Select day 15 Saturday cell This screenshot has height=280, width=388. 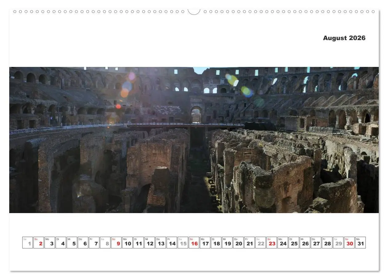point(183,242)
